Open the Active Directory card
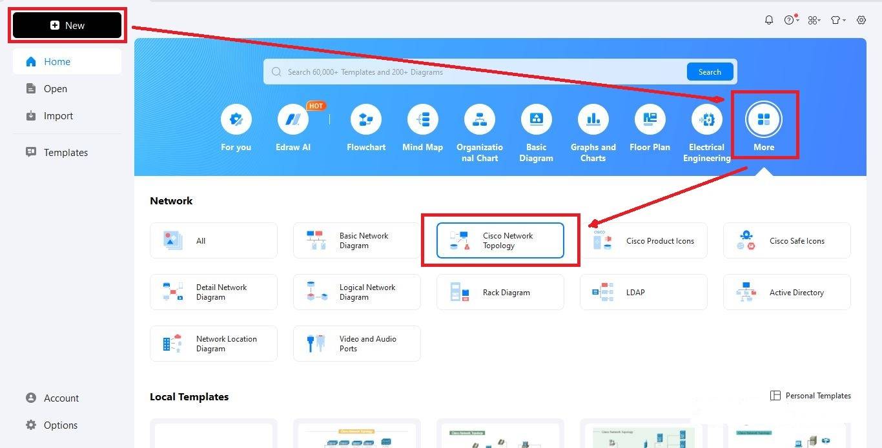Image resolution: width=882 pixels, height=448 pixels. pos(787,293)
